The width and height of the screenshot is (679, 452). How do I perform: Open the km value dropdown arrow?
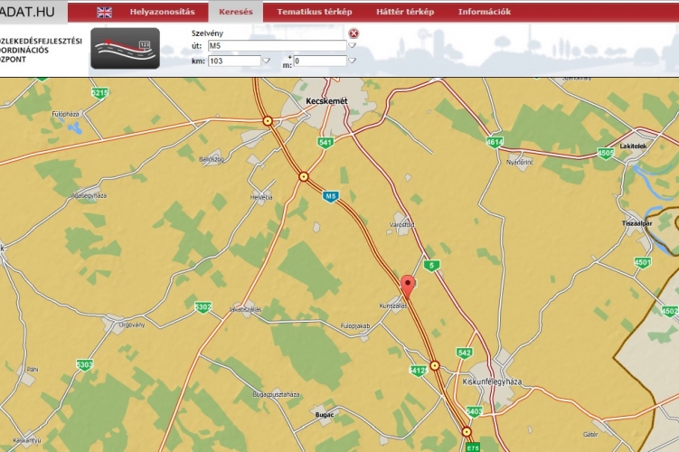coord(266,61)
